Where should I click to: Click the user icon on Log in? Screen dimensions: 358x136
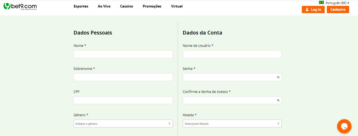pyautogui.click(x=307, y=9)
